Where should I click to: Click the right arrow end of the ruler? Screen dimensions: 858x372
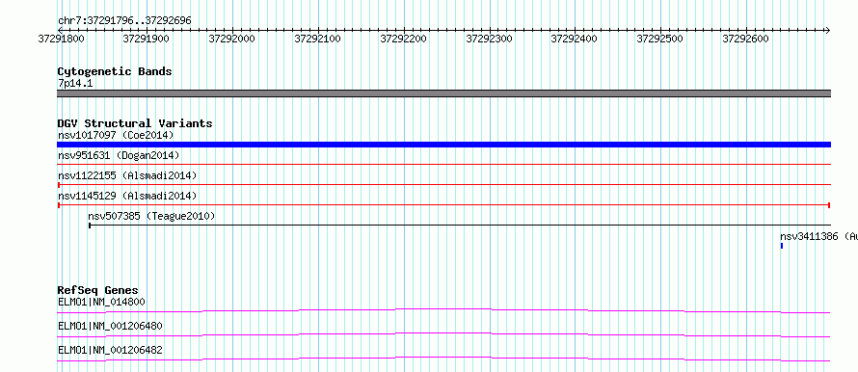pyautogui.click(x=827, y=30)
